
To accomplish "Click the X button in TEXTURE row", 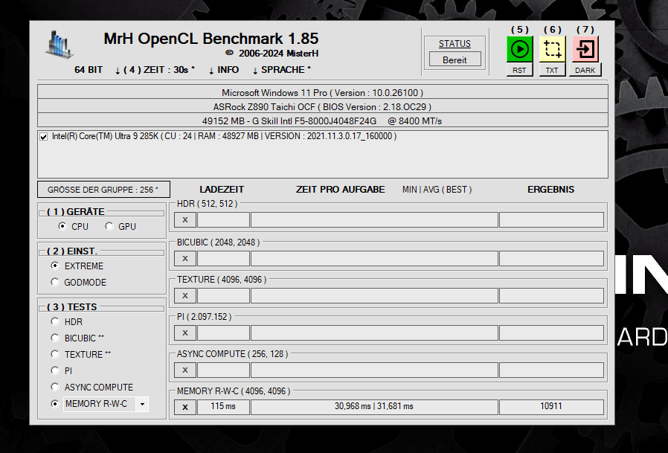I will tap(185, 295).
